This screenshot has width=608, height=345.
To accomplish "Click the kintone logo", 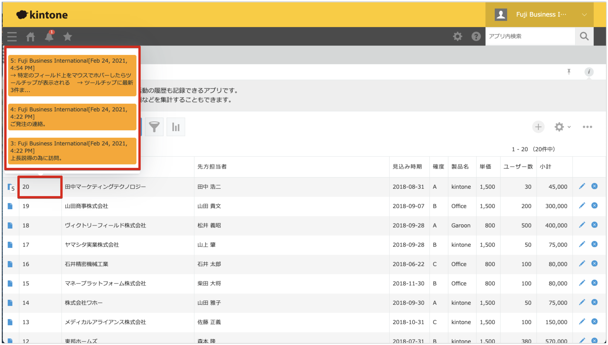I will pyautogui.click(x=42, y=15).
